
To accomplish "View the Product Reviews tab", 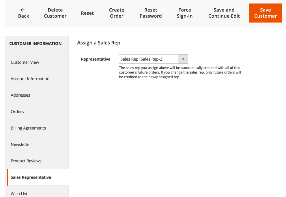I will (x=26, y=161).
